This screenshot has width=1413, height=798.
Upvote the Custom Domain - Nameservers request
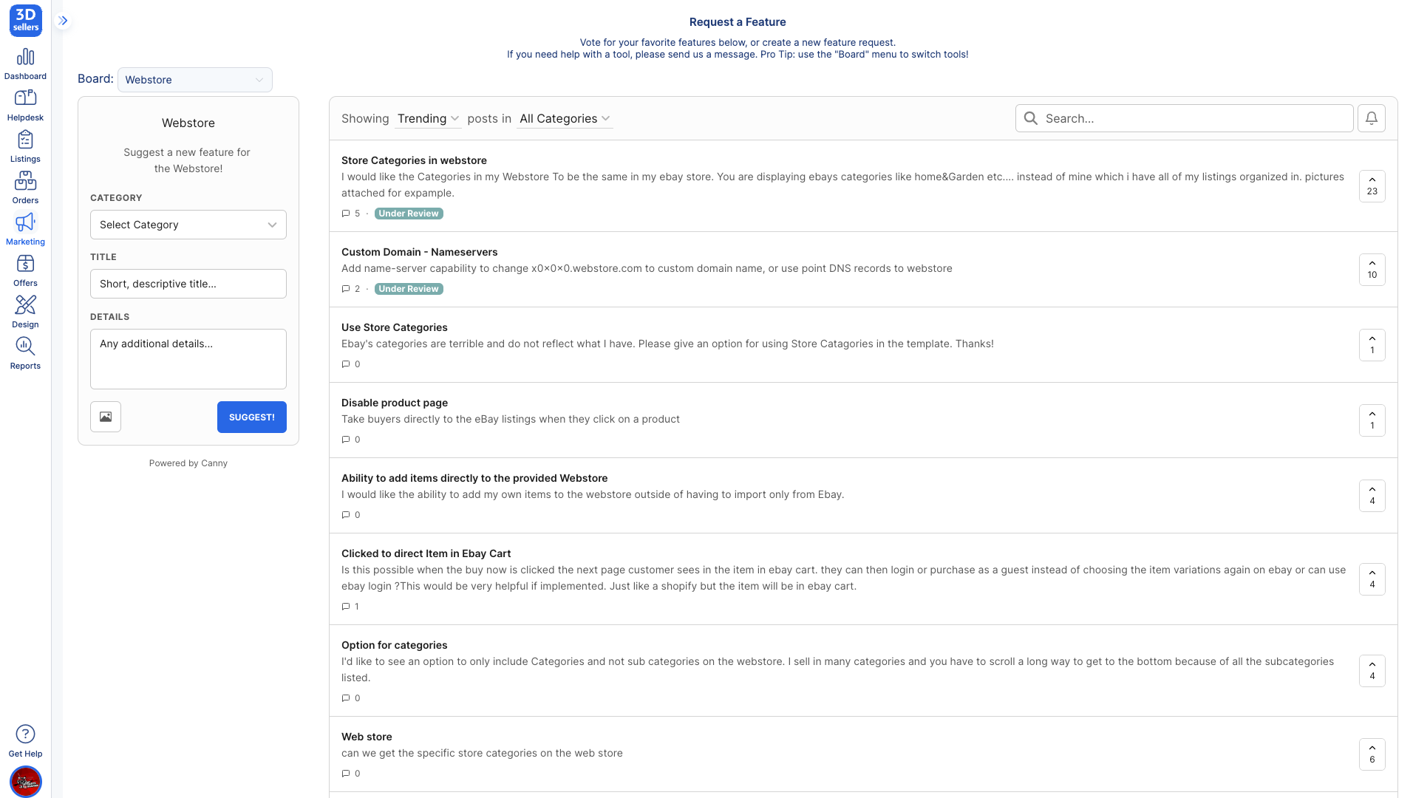[1372, 269]
